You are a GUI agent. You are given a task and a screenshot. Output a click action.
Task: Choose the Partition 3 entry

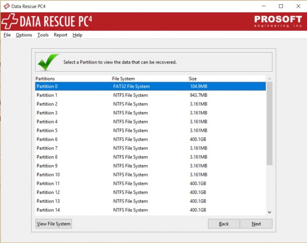tap(150, 113)
